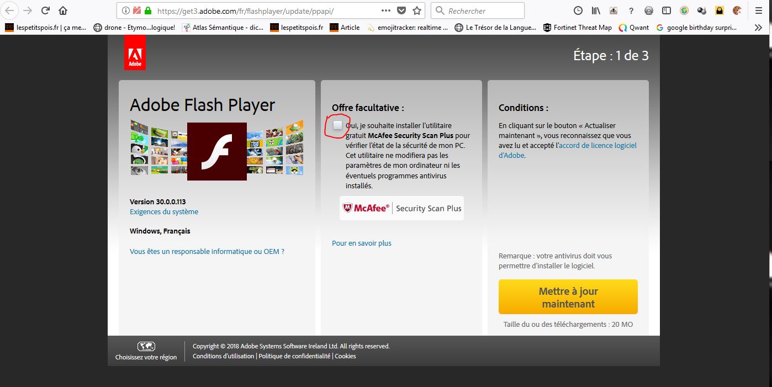Click the cookie extension icon

click(737, 10)
